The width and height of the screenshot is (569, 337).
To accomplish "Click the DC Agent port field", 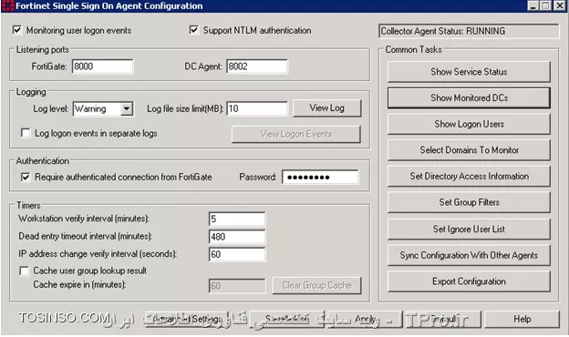I will [257, 66].
